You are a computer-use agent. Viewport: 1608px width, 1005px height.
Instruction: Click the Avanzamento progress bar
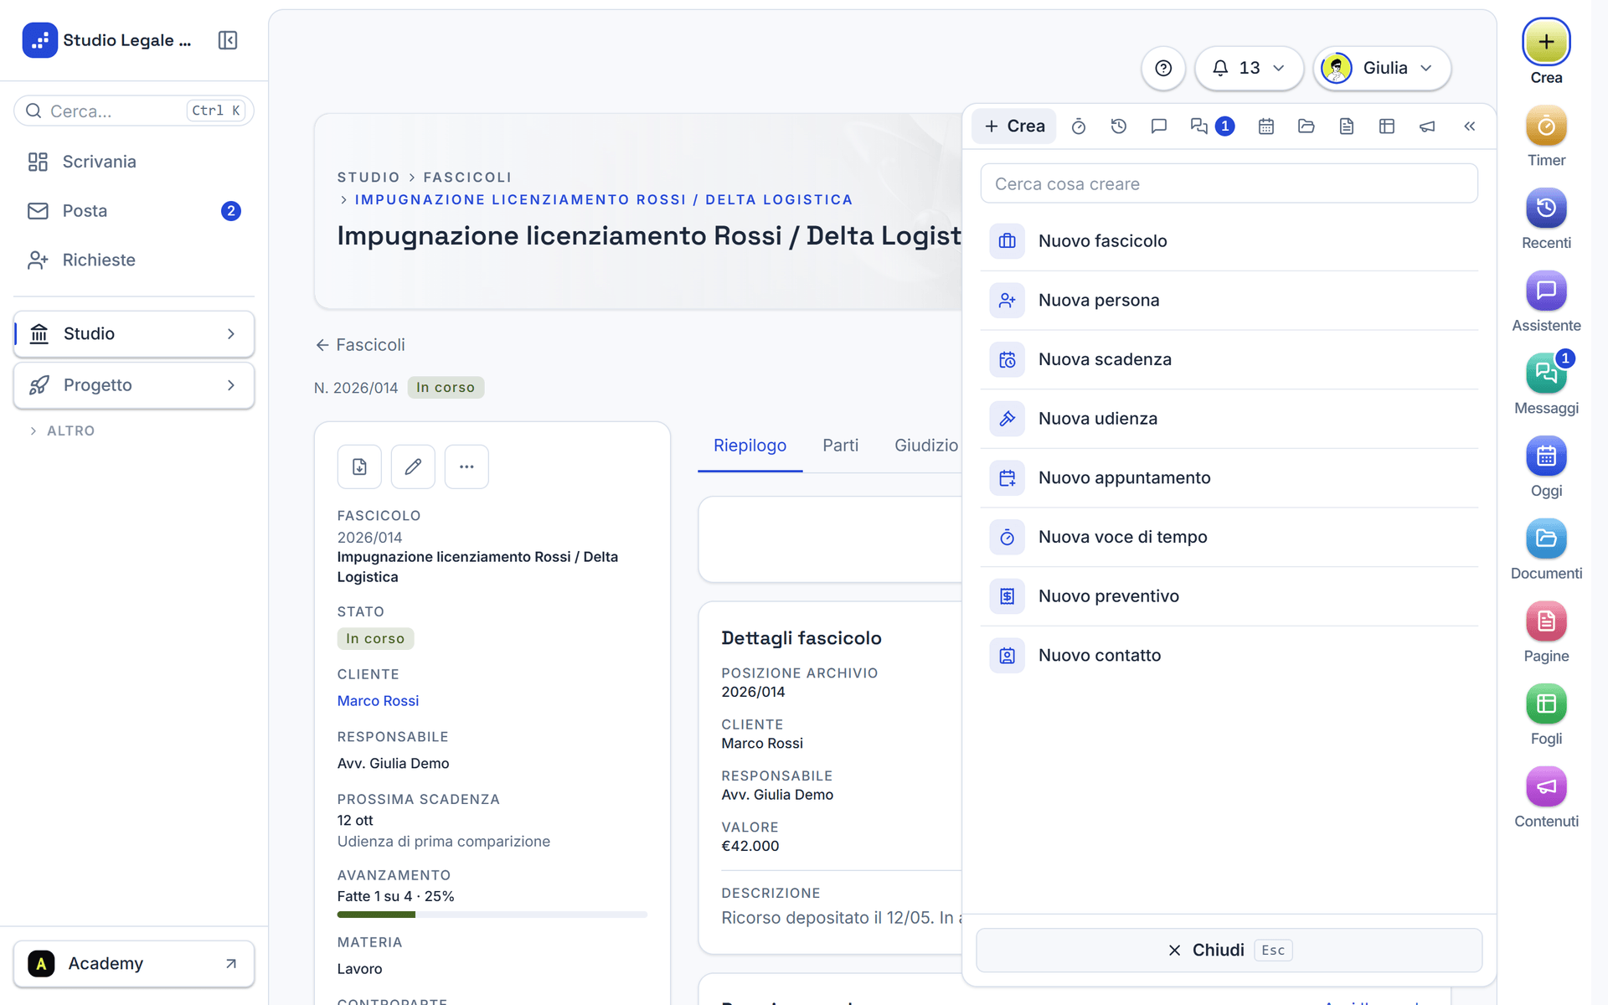[492, 915]
